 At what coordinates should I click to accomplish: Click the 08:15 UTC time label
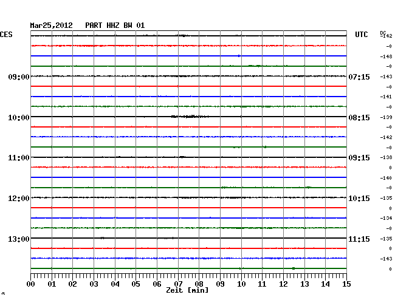(x=359, y=117)
